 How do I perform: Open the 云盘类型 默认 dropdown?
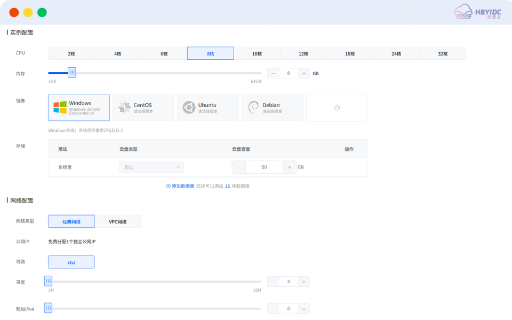[x=151, y=167]
